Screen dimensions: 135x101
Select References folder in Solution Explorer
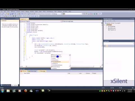coord(112,28)
